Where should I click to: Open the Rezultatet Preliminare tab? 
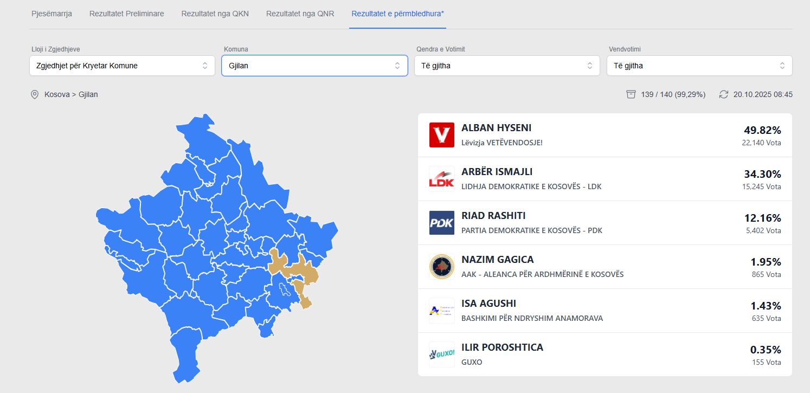coord(126,14)
